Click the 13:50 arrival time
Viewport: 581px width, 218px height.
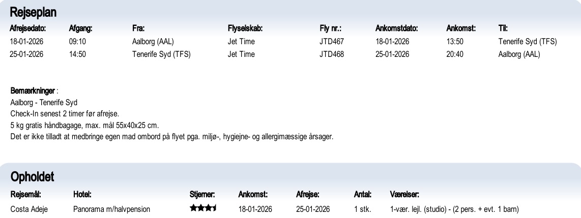pos(455,42)
